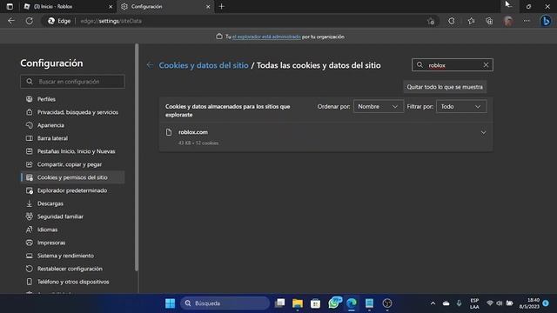Screen dimensions: 557x313
Task: Click Quitar todo lo que se muestra
Action: (x=445, y=87)
